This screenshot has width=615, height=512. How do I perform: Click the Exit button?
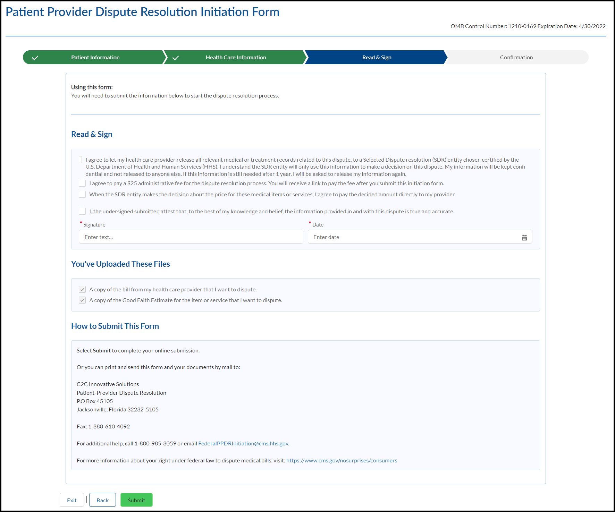72,500
